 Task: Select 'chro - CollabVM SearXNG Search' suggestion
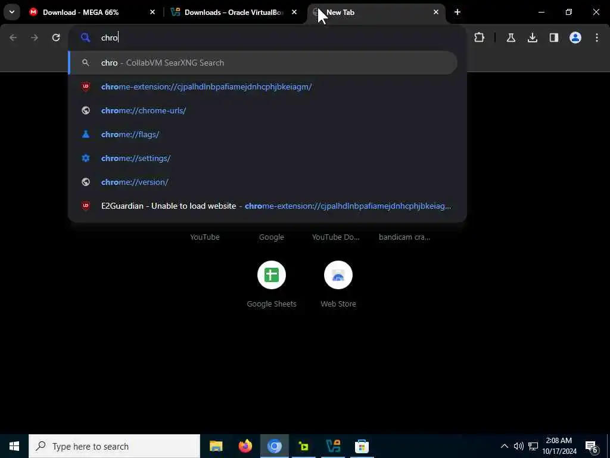[x=263, y=63]
